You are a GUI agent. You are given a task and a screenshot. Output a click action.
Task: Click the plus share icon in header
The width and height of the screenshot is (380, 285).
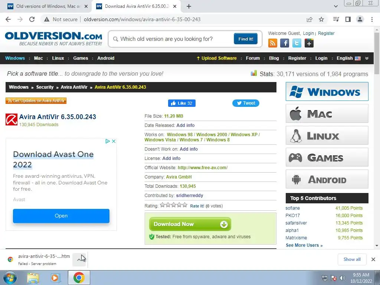point(309,43)
